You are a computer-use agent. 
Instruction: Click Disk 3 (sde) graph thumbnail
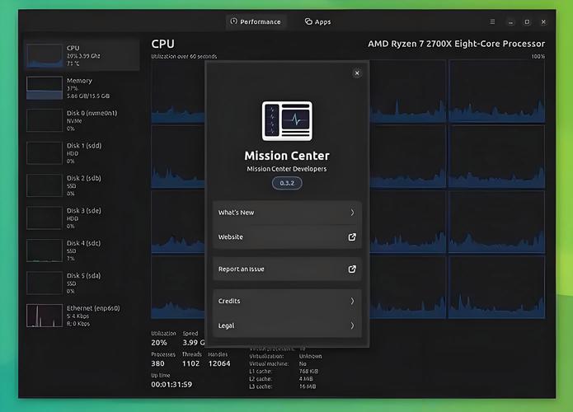[45, 218]
